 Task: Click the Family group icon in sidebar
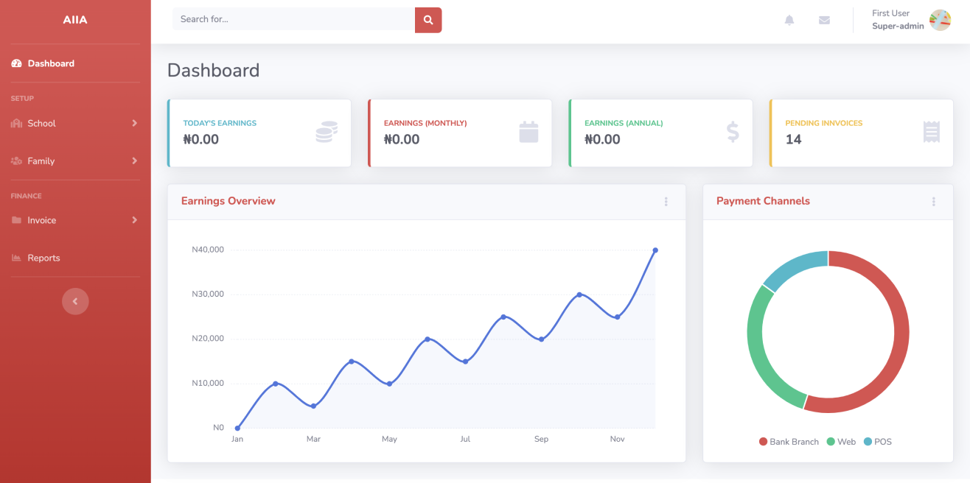(x=16, y=161)
